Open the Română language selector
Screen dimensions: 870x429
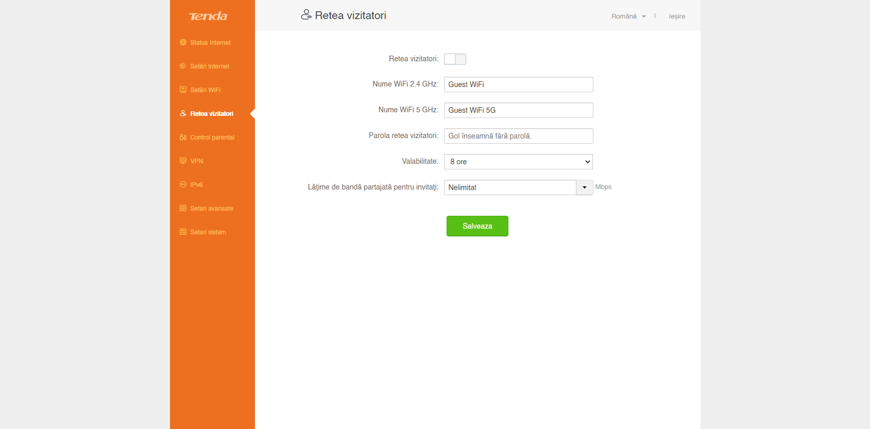[x=628, y=16]
